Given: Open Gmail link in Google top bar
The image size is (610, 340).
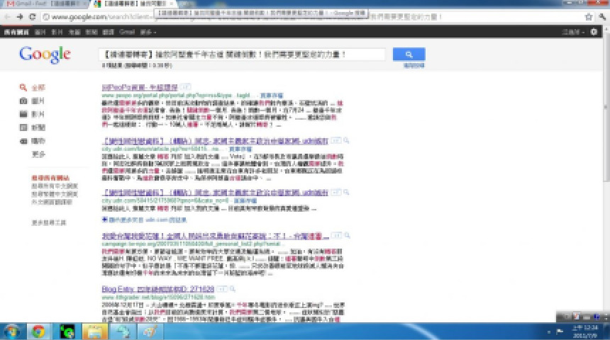Looking at the screenshot, I should click(128, 32).
